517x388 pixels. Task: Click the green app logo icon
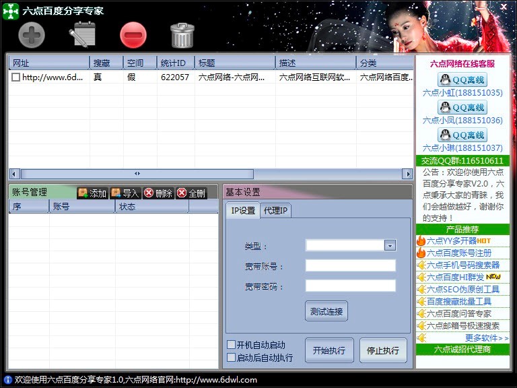coord(11,11)
